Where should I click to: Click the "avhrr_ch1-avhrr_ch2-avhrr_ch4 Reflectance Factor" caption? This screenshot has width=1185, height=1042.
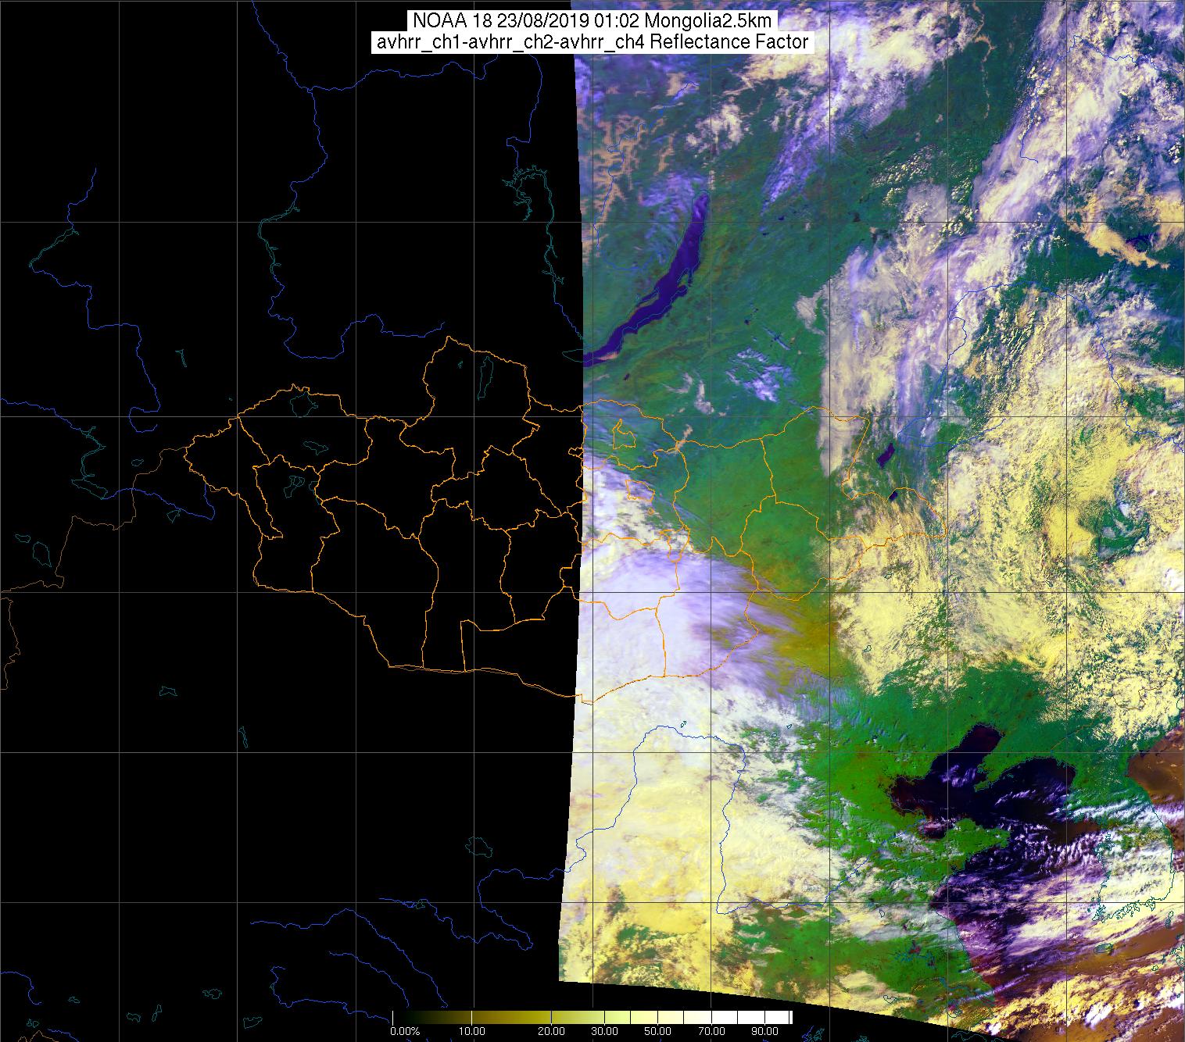click(592, 42)
